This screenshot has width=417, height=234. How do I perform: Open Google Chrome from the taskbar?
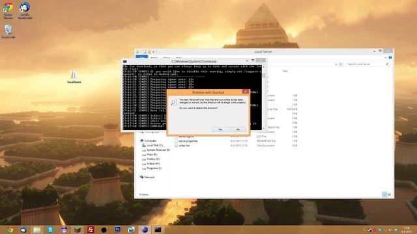(10, 229)
